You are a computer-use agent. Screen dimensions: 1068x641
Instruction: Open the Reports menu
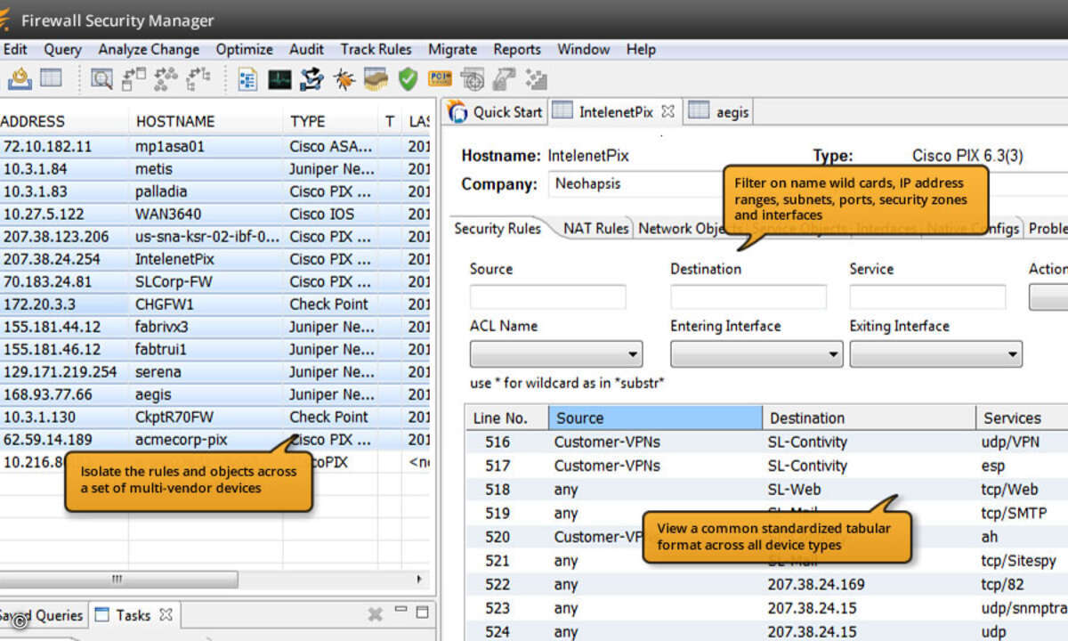coord(517,50)
